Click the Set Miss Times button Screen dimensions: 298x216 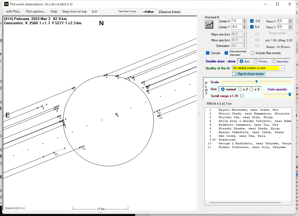click(127, 11)
